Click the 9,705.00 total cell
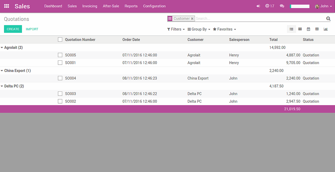This screenshot has width=335, height=172. [x=293, y=63]
